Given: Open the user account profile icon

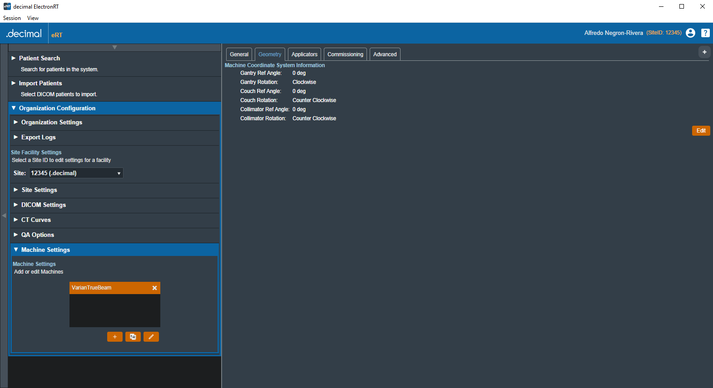Looking at the screenshot, I should pos(690,33).
